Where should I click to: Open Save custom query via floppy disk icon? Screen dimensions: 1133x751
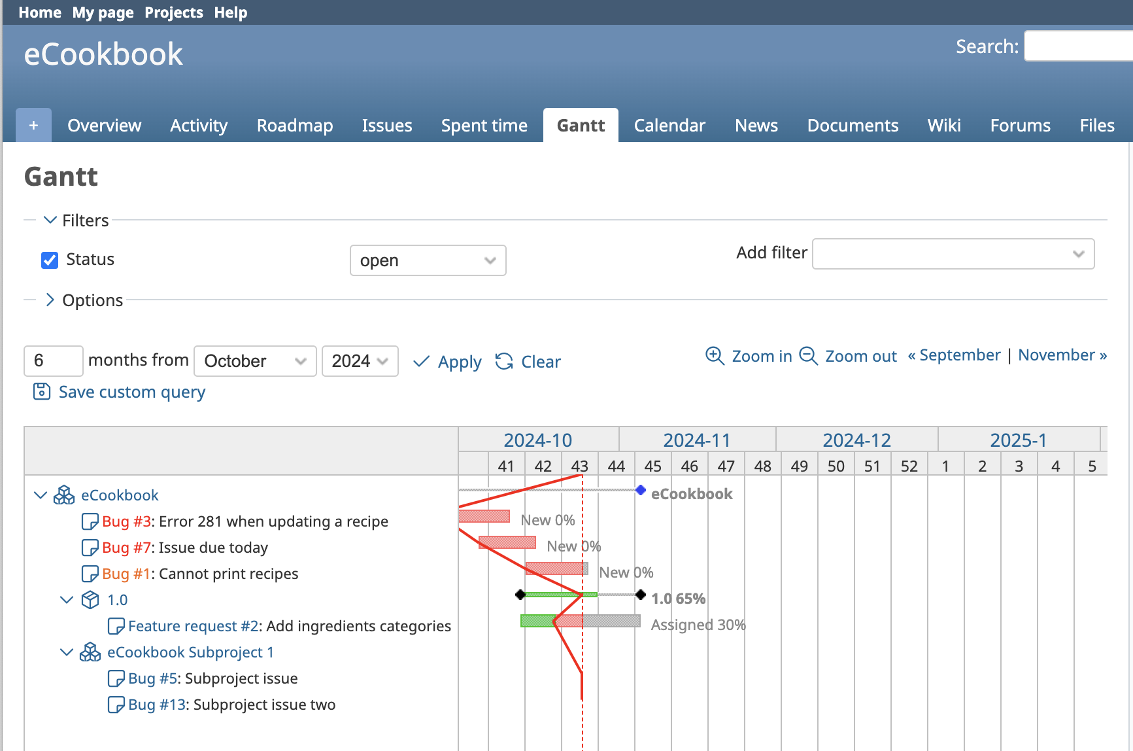pos(41,391)
